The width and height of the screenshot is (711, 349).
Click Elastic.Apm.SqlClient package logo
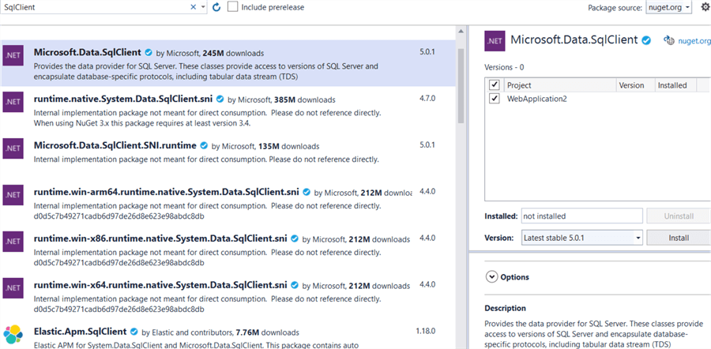coord(13,334)
